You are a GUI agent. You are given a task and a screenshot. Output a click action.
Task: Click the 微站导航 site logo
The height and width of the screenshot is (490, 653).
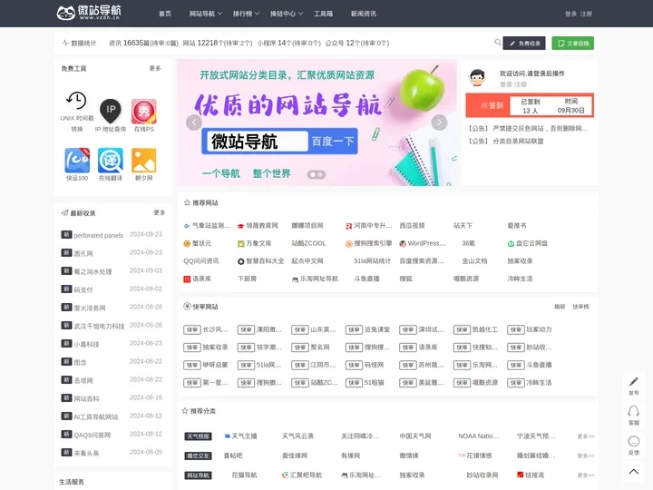pyautogui.click(x=89, y=13)
